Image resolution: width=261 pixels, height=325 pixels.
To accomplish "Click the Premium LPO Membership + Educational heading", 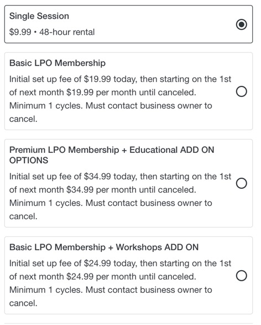I will coord(112,155).
